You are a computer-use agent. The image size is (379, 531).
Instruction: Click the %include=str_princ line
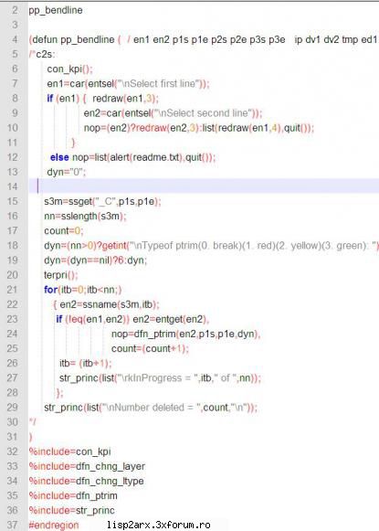coord(72,510)
